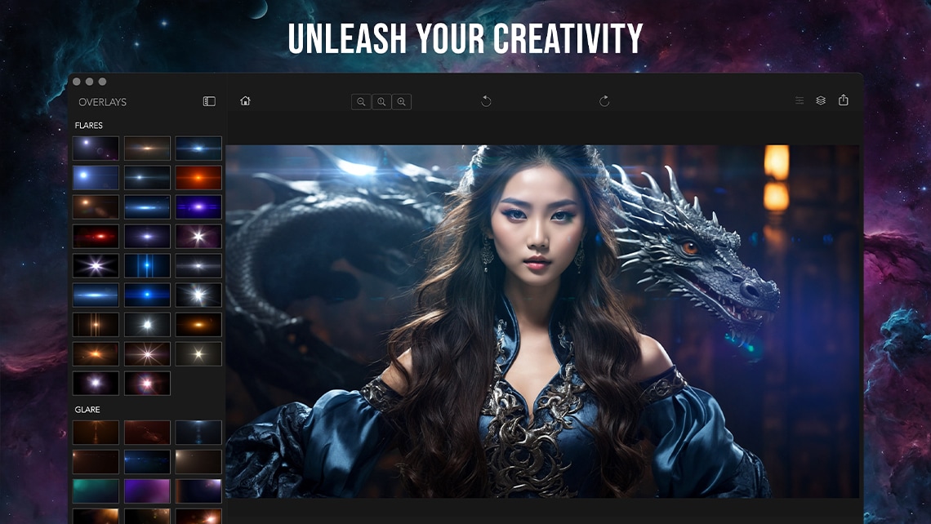931x524 pixels.
Task: Click the share/export icon
Action: [844, 101]
